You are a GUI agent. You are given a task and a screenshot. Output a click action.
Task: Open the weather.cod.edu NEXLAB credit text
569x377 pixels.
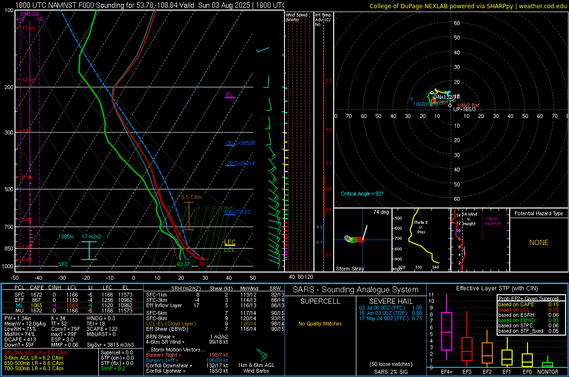pyautogui.click(x=468, y=6)
